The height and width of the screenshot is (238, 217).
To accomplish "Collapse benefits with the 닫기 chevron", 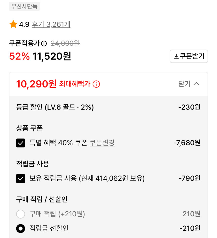I will (x=196, y=84).
